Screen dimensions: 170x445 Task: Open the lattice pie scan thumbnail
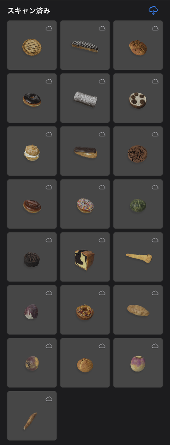[32, 45]
